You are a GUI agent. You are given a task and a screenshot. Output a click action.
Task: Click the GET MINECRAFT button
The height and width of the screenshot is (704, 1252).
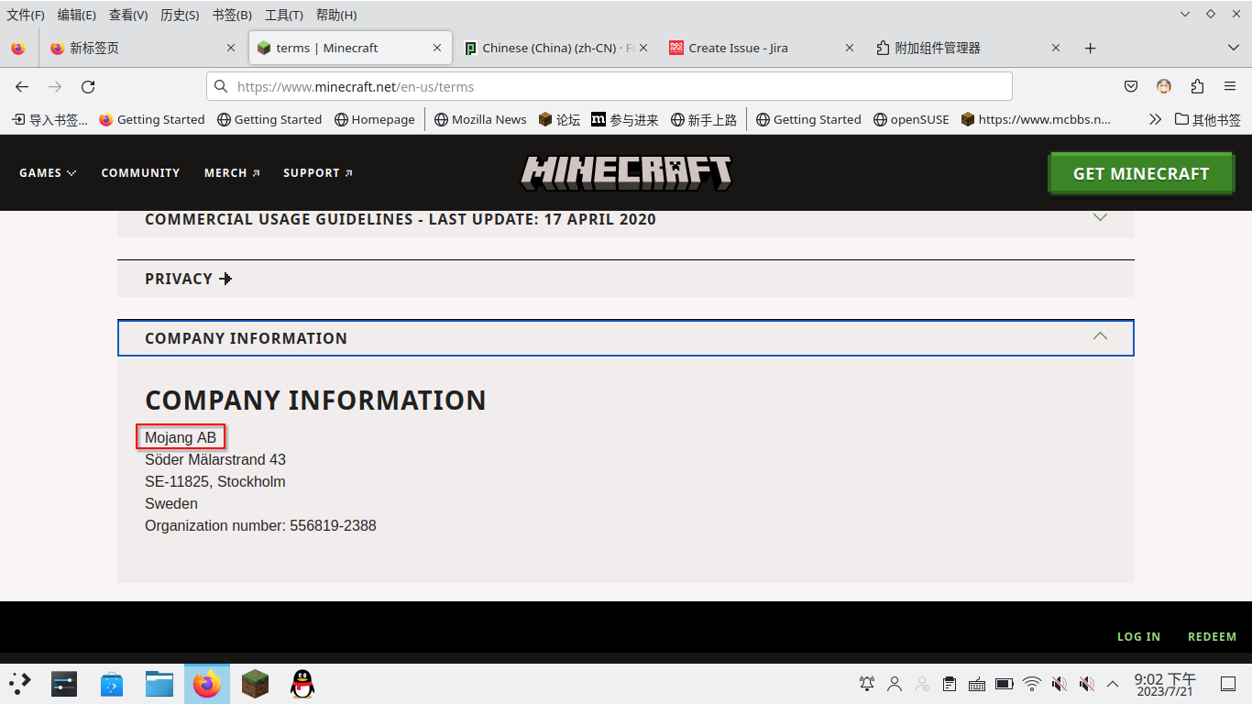(1141, 173)
